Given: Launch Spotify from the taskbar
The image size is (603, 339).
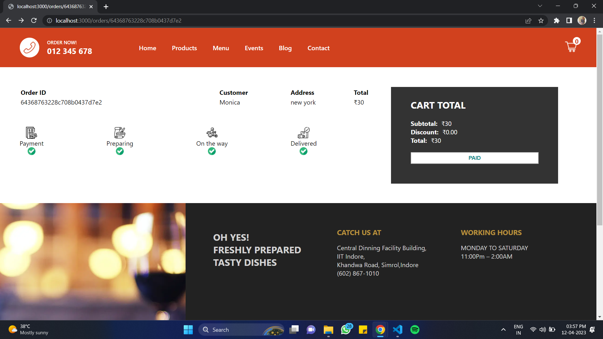Looking at the screenshot, I should tap(415, 330).
